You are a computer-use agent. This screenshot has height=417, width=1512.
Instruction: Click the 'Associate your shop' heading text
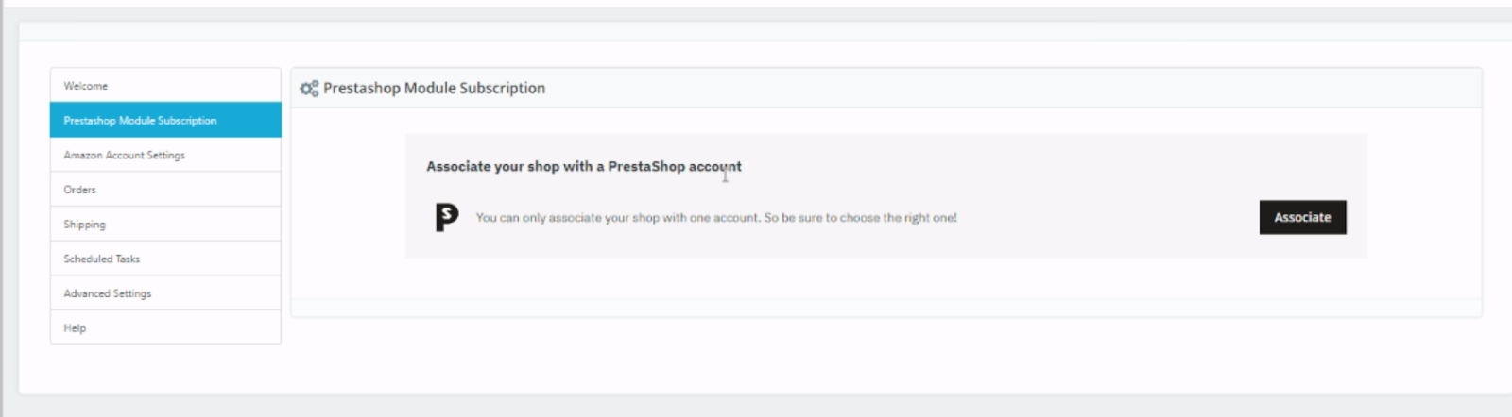(x=584, y=166)
